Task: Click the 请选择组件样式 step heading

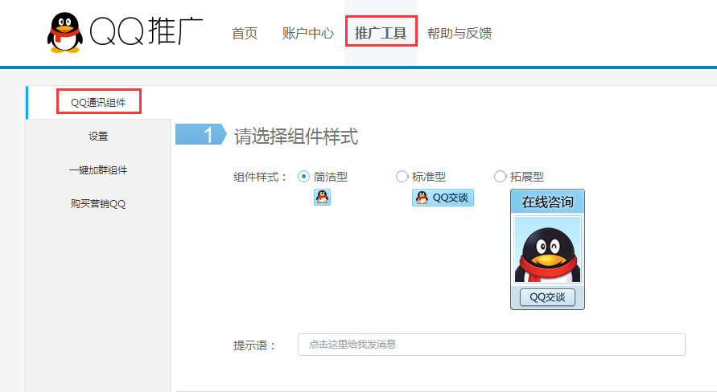Action: tap(296, 137)
